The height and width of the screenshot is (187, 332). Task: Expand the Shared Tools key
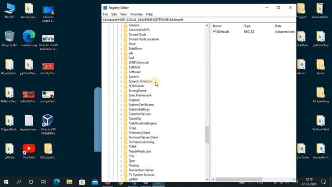point(121,35)
